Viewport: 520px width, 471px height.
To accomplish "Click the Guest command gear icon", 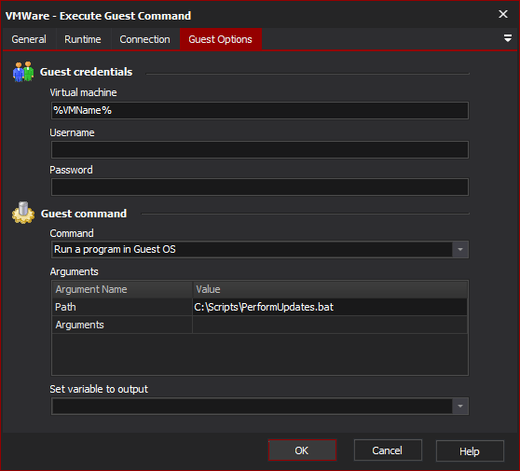I will tap(23, 213).
